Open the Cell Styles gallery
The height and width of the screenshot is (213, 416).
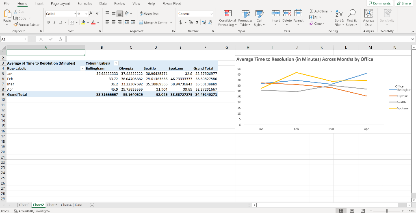(x=259, y=18)
